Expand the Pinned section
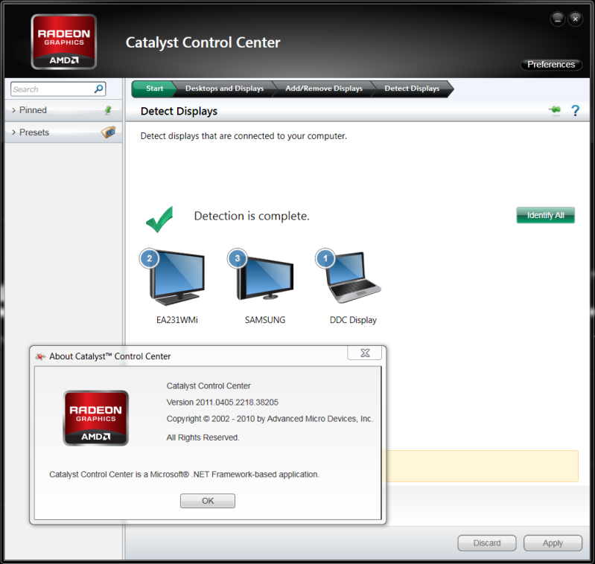595x564 pixels. tap(63, 110)
